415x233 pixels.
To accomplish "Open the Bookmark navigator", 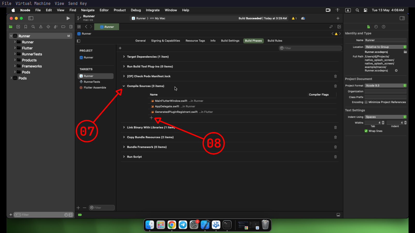I will click(26, 27).
